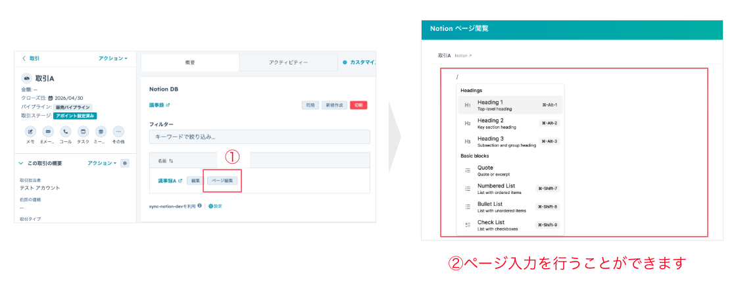Click the カスタマイズ link

(358, 62)
